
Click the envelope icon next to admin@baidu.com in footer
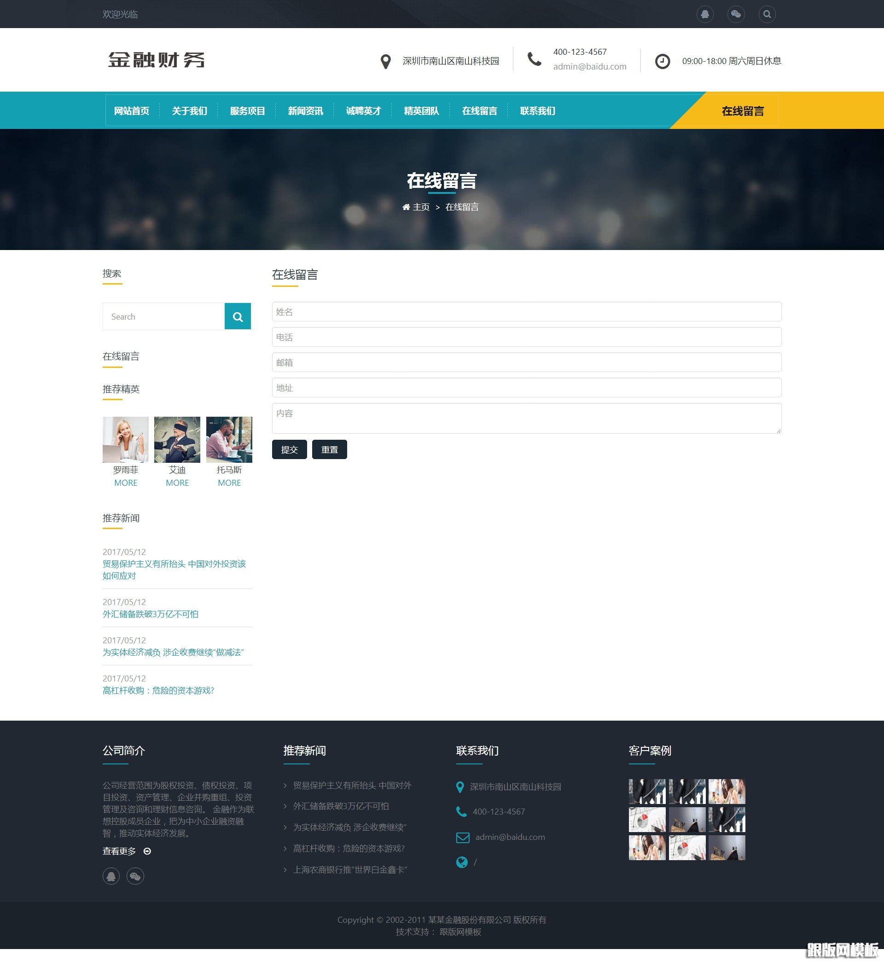click(462, 837)
